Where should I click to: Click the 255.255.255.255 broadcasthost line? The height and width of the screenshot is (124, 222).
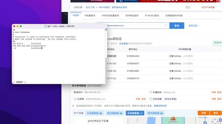click(x=29, y=46)
